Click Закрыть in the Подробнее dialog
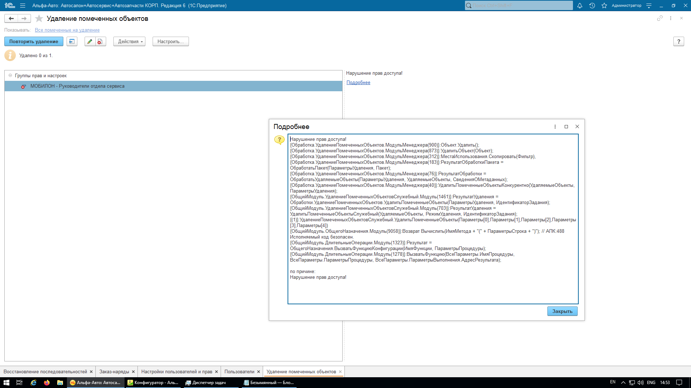This screenshot has height=388, width=691. point(562,311)
